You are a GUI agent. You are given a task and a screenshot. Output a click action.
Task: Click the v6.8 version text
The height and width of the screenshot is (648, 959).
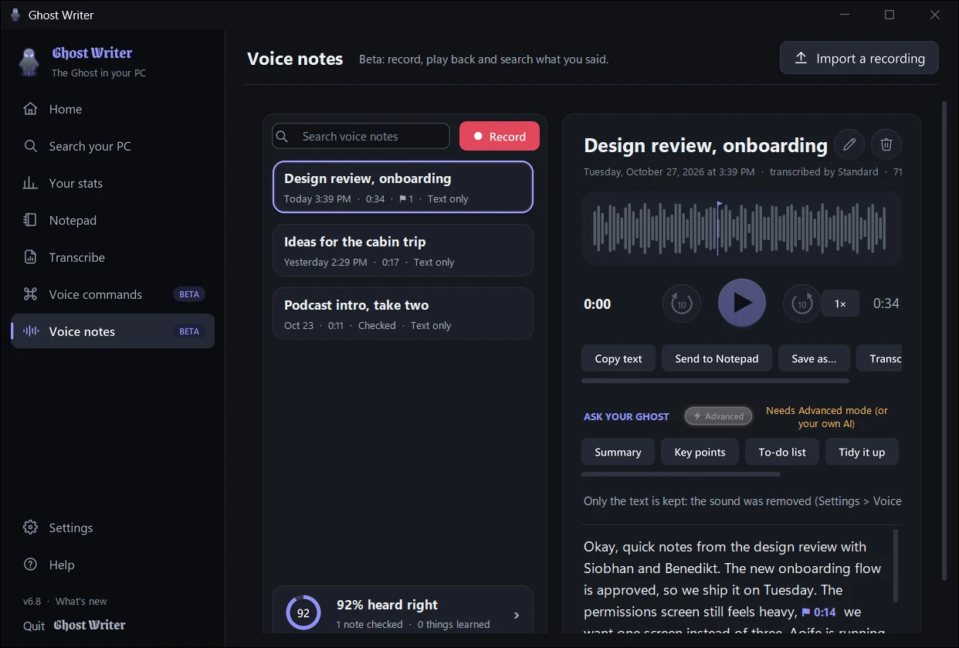(32, 601)
